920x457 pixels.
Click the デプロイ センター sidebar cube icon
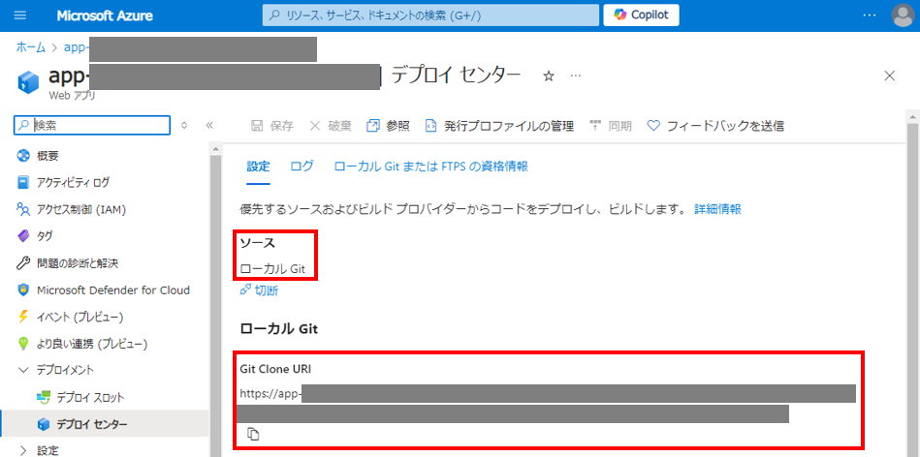pos(43,424)
